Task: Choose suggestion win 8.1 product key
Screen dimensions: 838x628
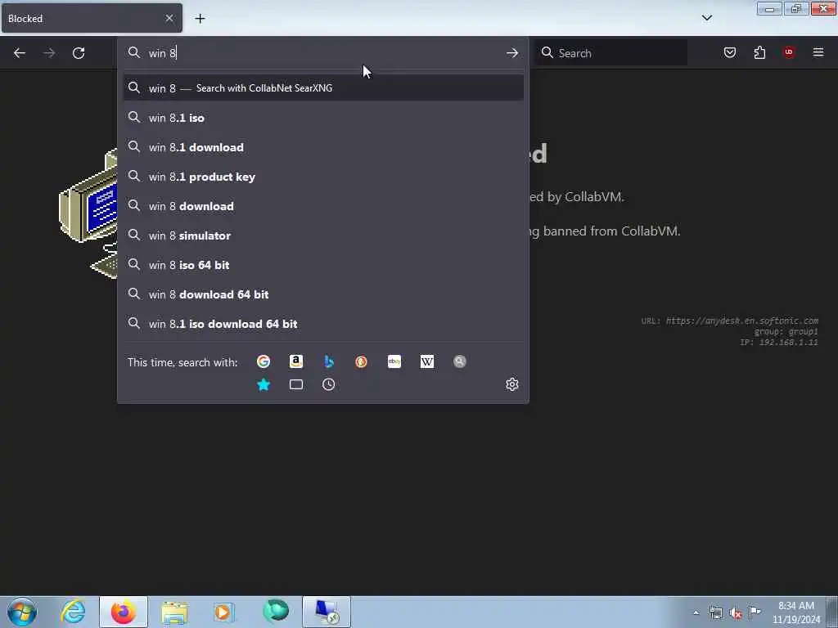Action: (x=322, y=177)
